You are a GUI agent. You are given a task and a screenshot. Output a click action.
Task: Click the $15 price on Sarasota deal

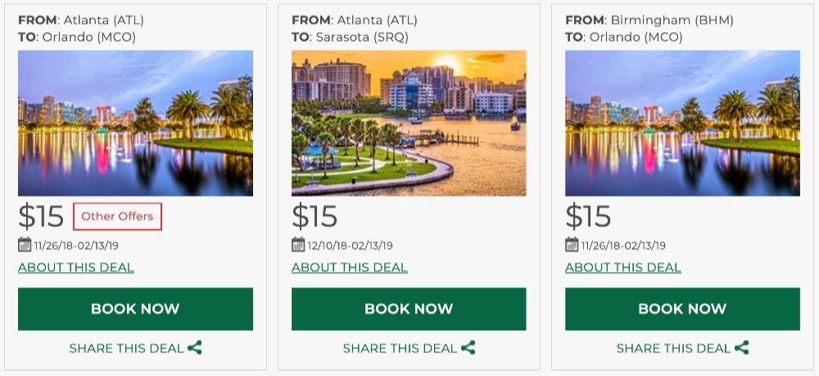tap(314, 216)
